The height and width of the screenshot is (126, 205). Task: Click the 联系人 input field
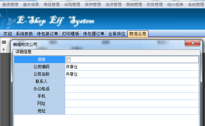tap(132, 81)
